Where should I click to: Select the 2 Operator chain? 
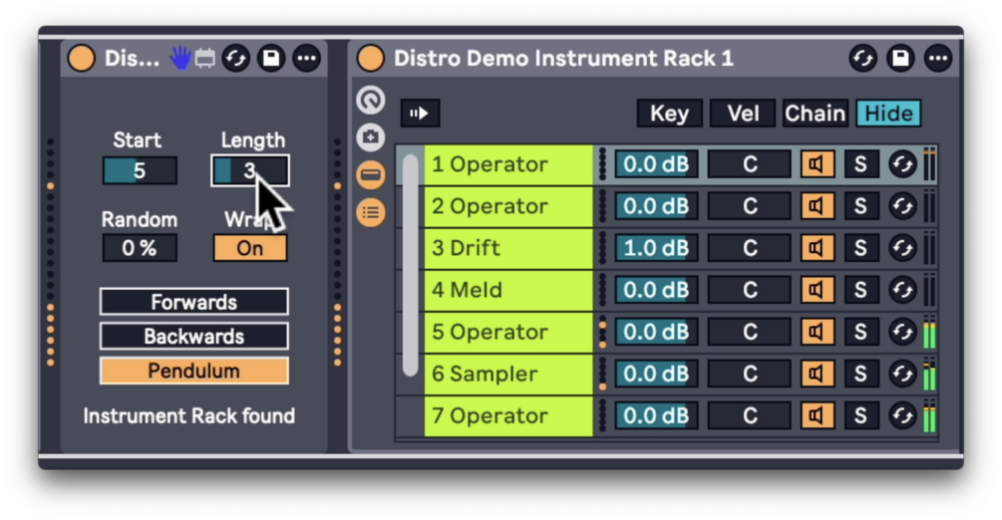pyautogui.click(x=508, y=206)
